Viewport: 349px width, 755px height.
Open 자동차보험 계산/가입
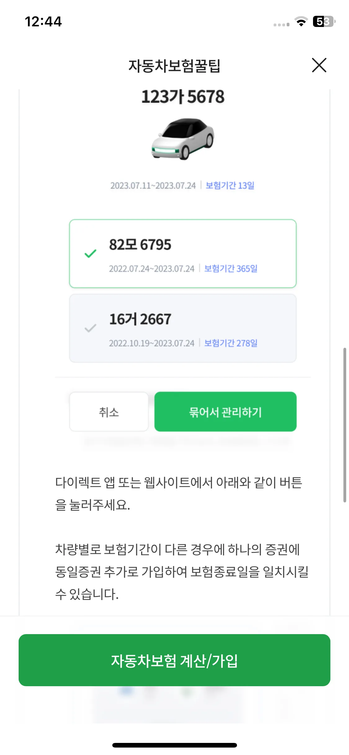point(174,660)
